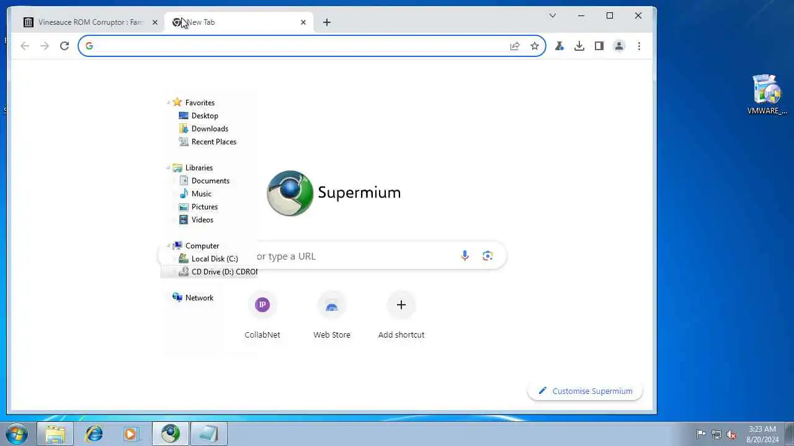
Task: Click the last open taskbar window button
Action: pyautogui.click(x=208, y=434)
